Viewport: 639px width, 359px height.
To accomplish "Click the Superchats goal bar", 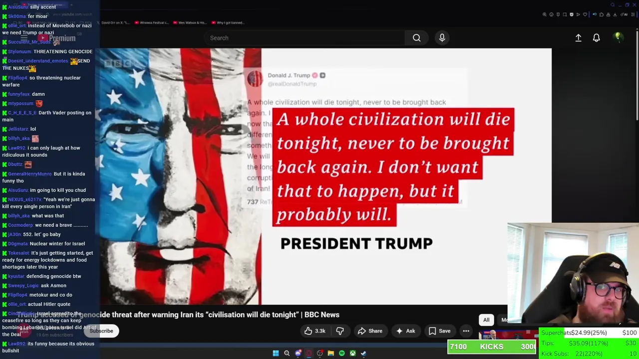I will tap(589, 333).
